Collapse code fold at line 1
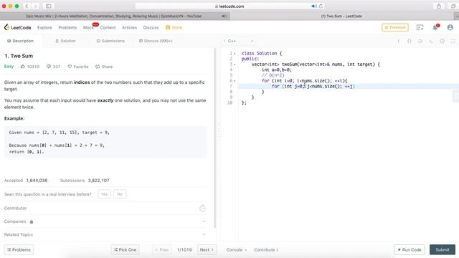The width and height of the screenshot is (459, 258). pyautogui.click(x=235, y=54)
